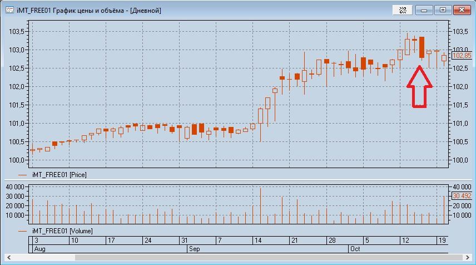This screenshot has height=265, width=476.
Task: Click date label 17 on time axis
Action: click(x=111, y=241)
